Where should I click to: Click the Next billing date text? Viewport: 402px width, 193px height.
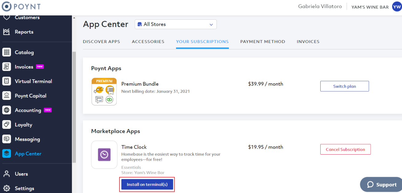point(155,91)
